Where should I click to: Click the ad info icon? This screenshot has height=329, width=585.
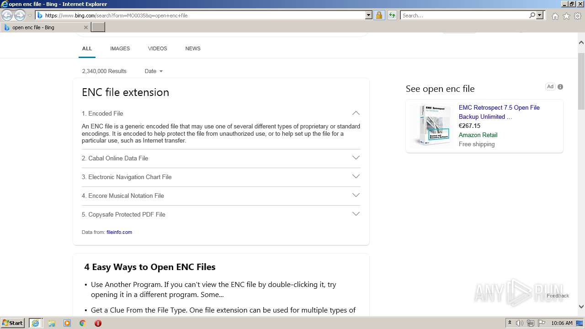tap(560, 87)
